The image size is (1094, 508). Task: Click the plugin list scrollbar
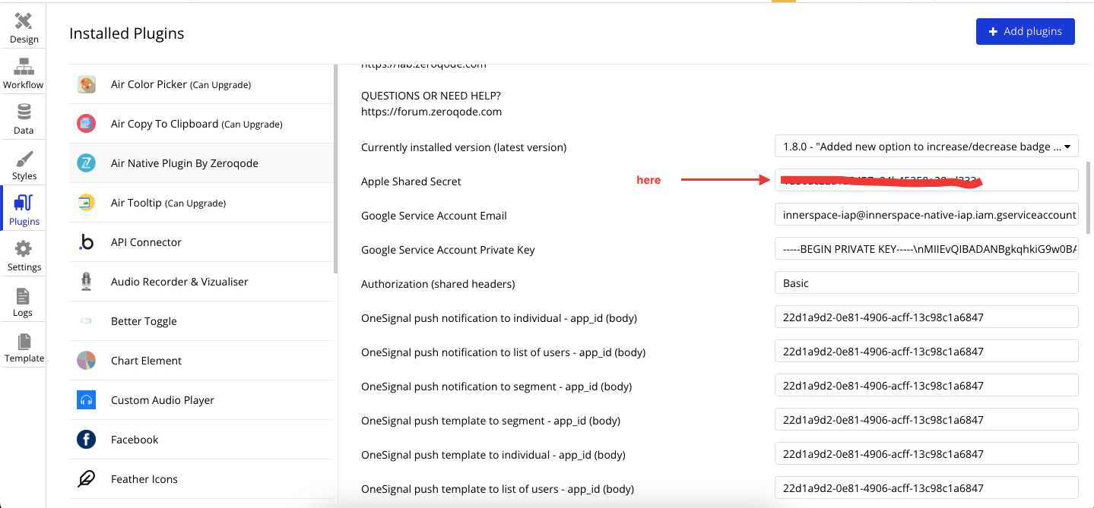[x=335, y=169]
